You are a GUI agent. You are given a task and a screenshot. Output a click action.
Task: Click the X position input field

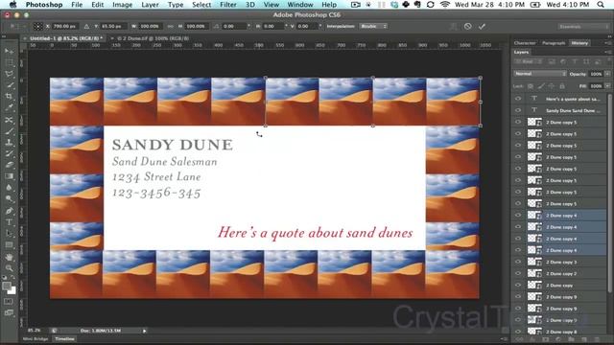(x=64, y=26)
